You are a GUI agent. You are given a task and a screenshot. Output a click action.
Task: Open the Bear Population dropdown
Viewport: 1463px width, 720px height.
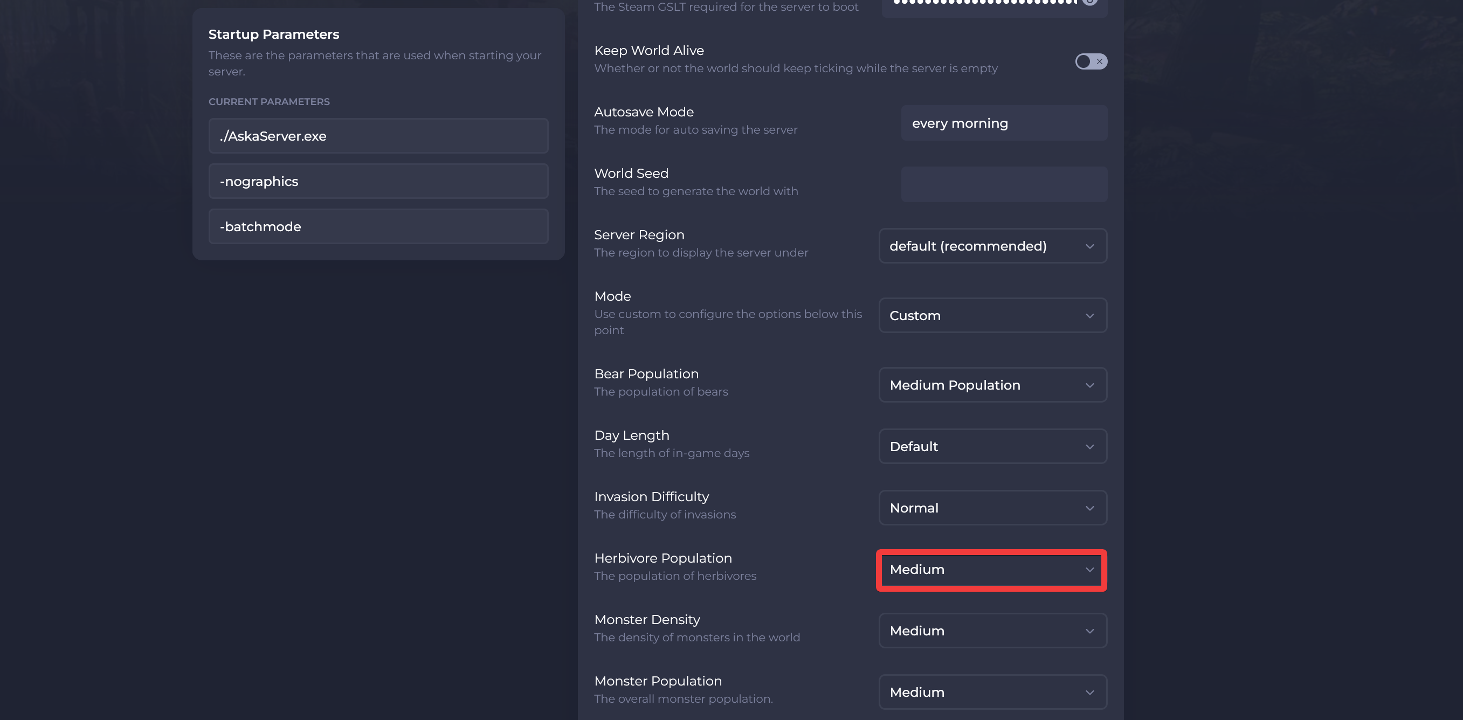pos(992,385)
